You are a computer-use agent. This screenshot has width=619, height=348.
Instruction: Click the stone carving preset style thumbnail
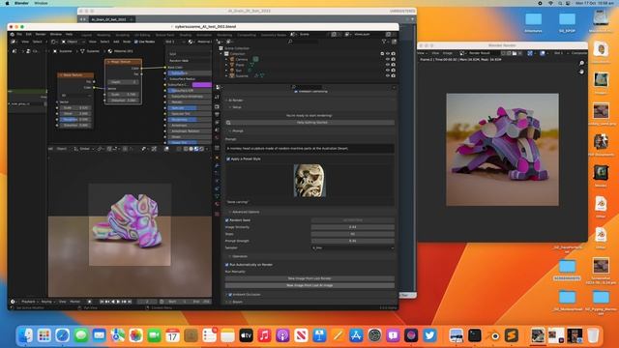(309, 181)
